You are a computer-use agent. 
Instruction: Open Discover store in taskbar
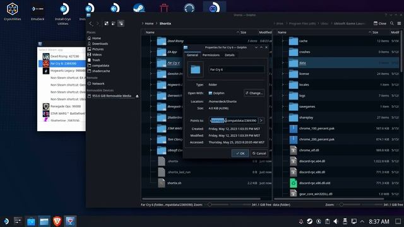point(31,221)
